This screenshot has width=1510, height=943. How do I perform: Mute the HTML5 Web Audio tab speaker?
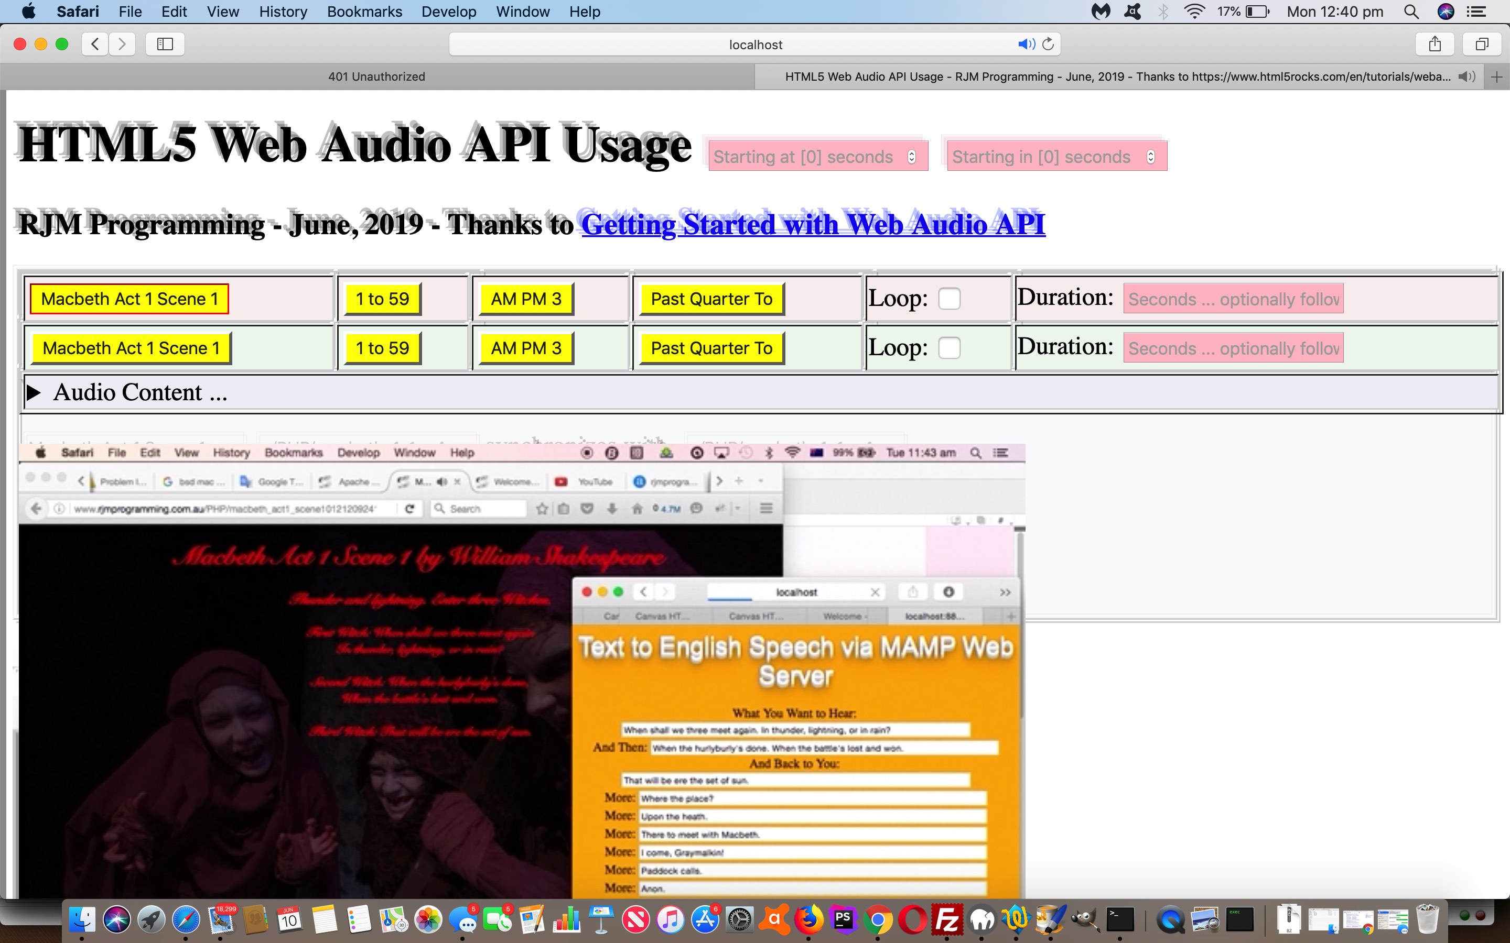pos(1466,76)
